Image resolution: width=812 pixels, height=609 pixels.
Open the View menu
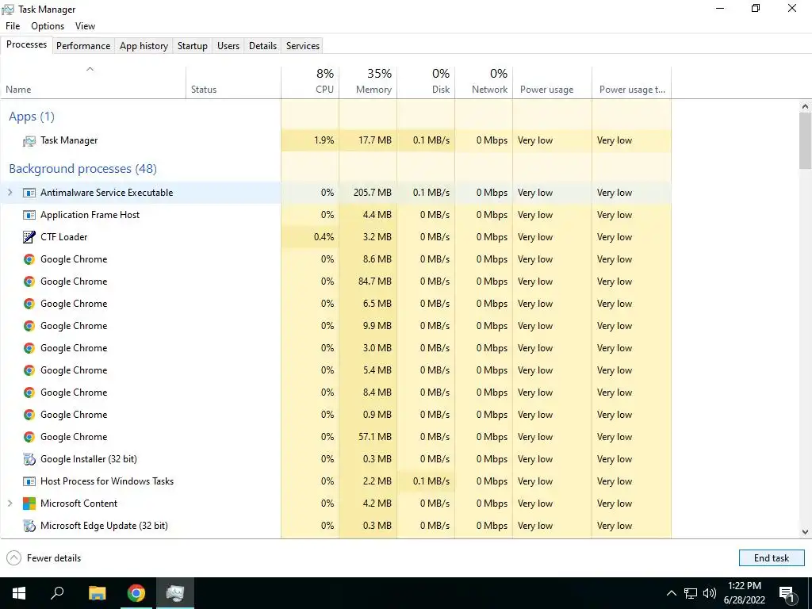(85, 26)
